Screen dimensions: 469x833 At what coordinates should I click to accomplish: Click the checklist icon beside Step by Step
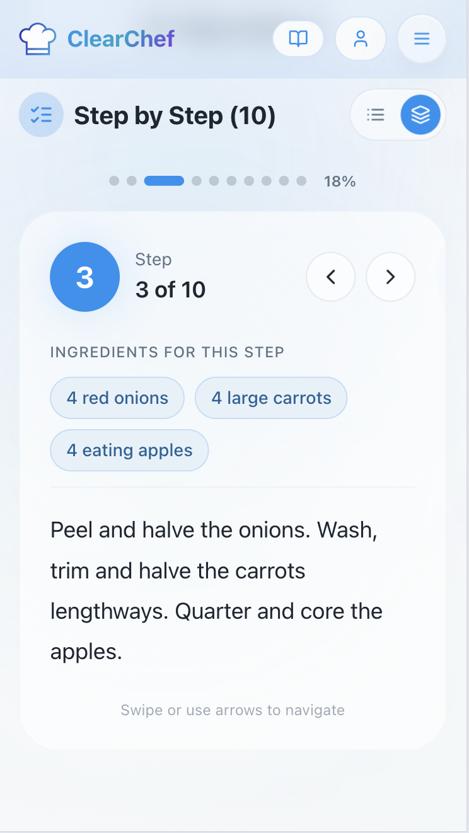41,115
